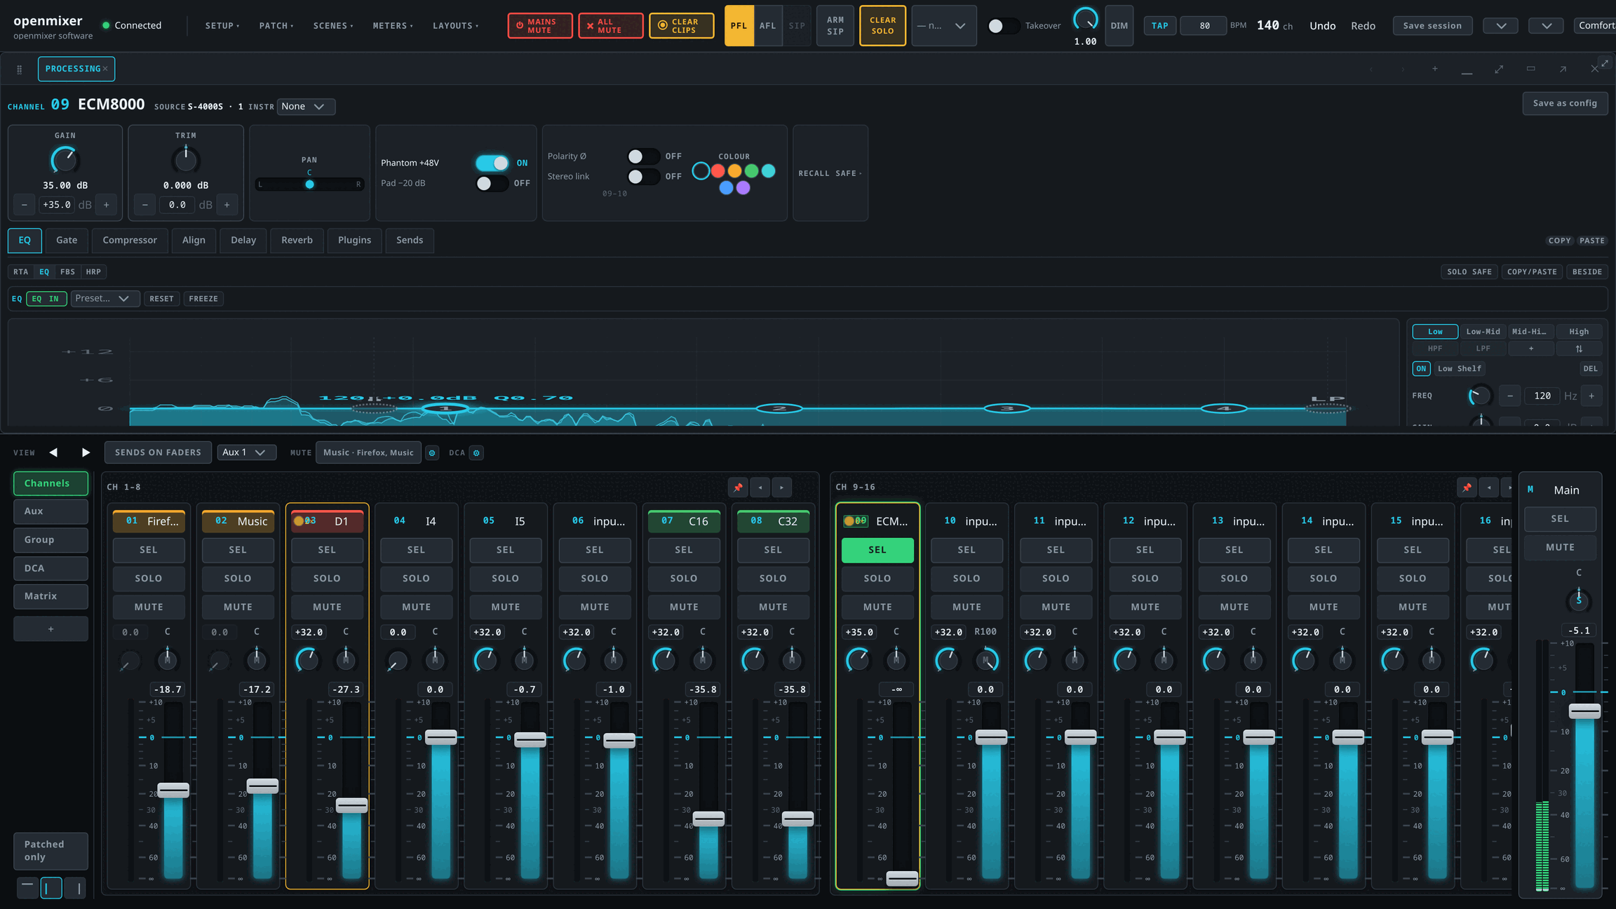Click the channel 09 ECM fader handle
The image size is (1616, 909).
(x=902, y=878)
